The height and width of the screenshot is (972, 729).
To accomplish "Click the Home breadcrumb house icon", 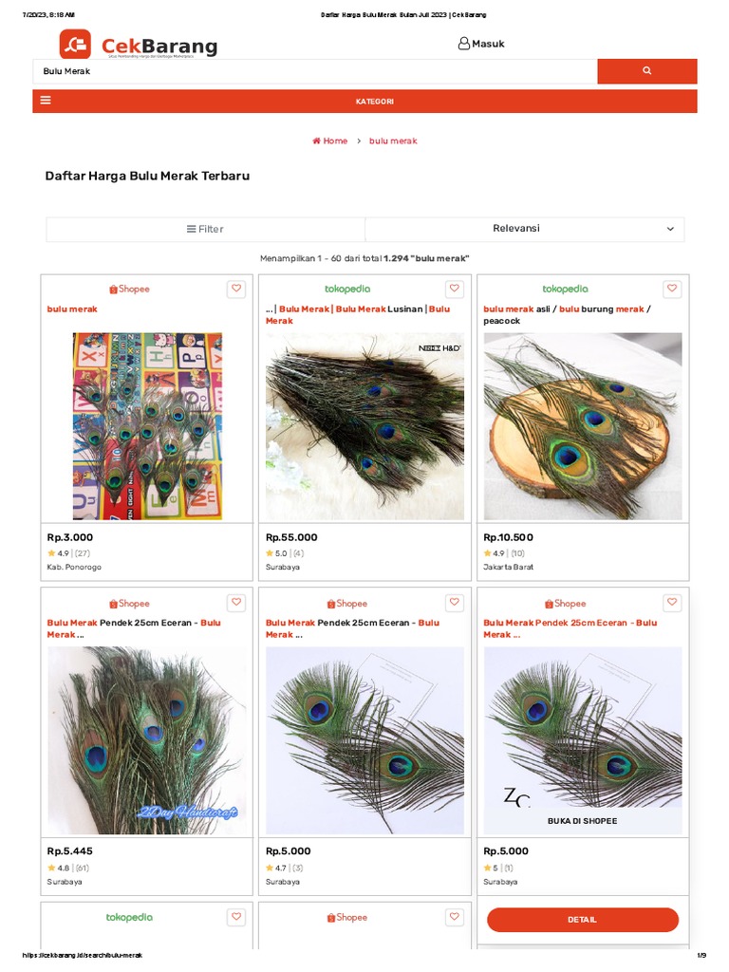I will click(x=316, y=140).
